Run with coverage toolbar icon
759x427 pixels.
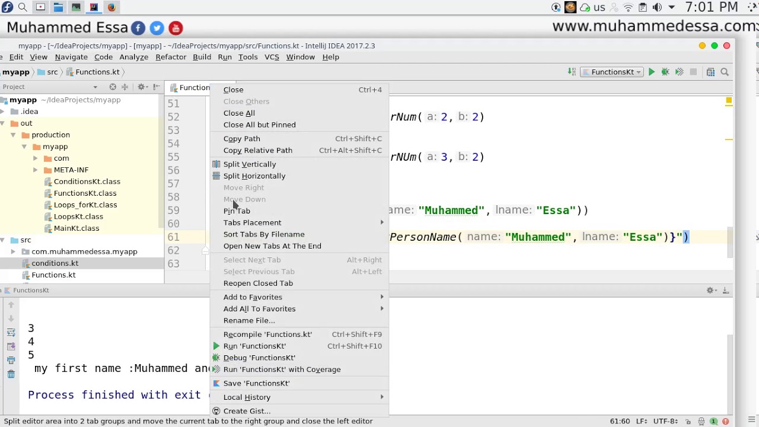tap(679, 72)
